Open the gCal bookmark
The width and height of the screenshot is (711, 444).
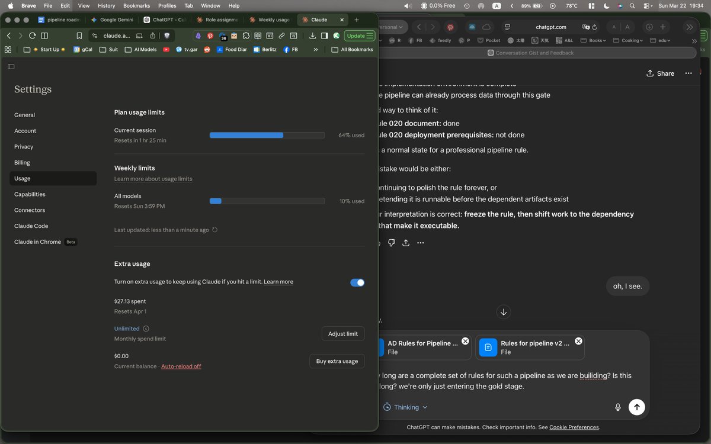(x=83, y=50)
